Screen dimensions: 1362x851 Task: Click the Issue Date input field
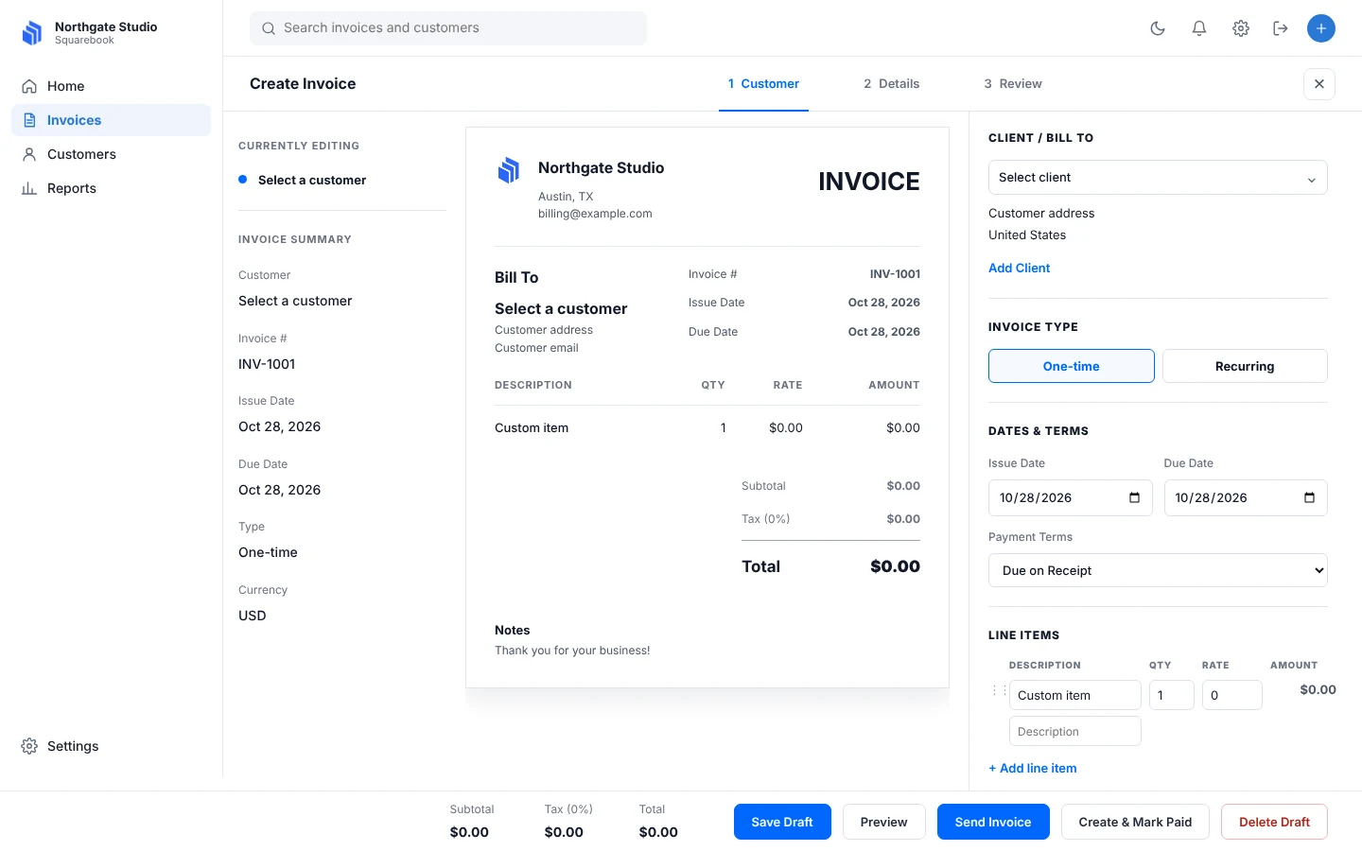[x=1071, y=497]
